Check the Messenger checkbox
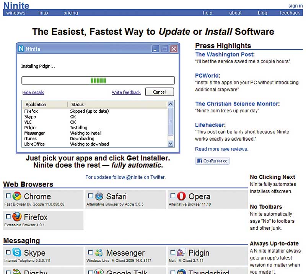 tap(91, 252)
